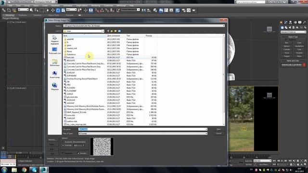Click the Teapot primitive button
The image size is (308, 173).
tap(287, 56)
